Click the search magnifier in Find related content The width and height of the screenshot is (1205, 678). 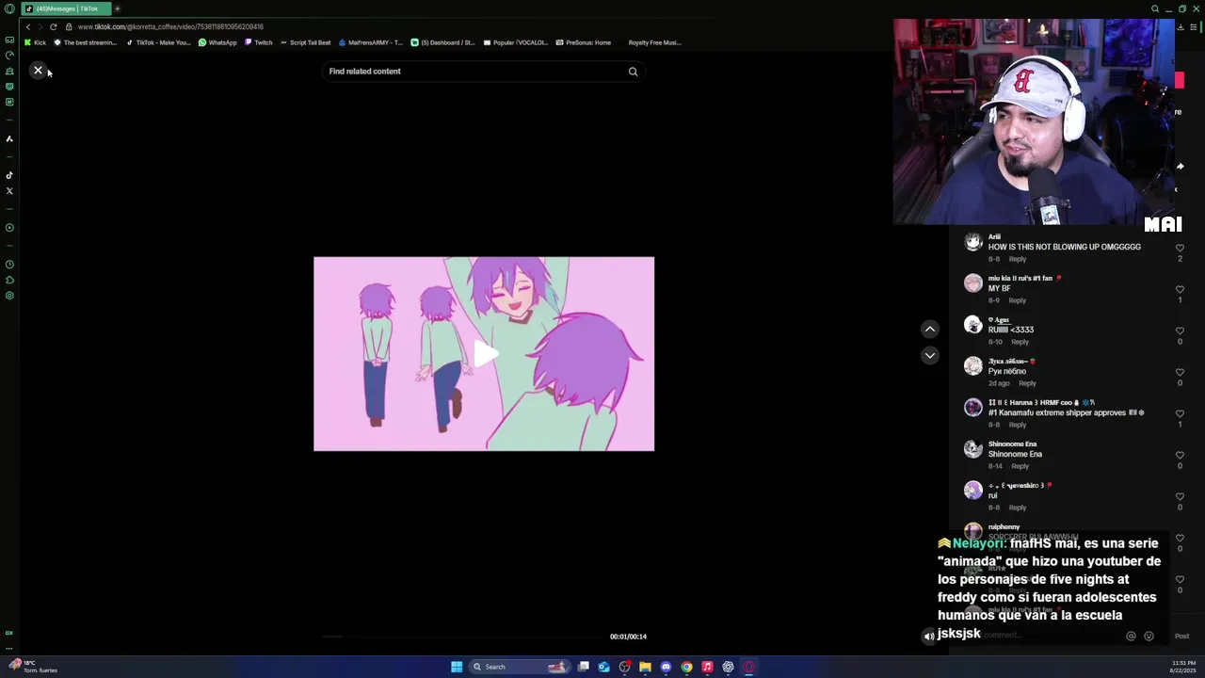click(x=633, y=72)
